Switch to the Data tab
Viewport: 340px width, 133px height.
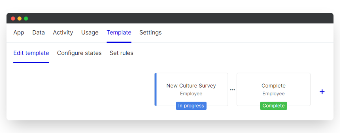click(39, 33)
